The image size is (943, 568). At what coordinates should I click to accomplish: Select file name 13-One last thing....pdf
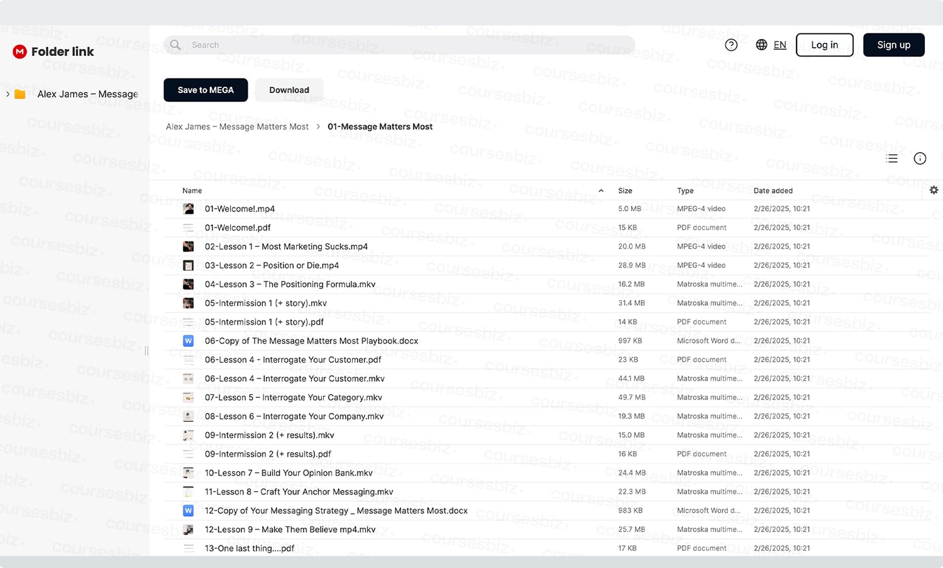[x=250, y=548]
